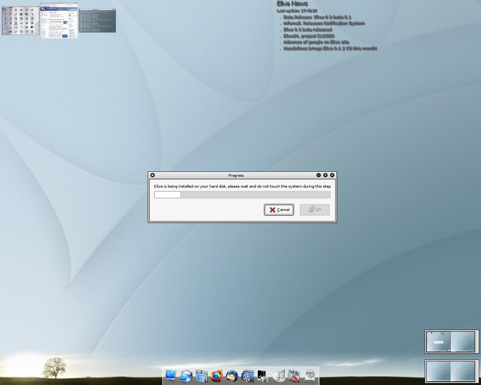The width and height of the screenshot is (481, 385).
Task: Click the Progress window menu star button
Action: pos(153,175)
